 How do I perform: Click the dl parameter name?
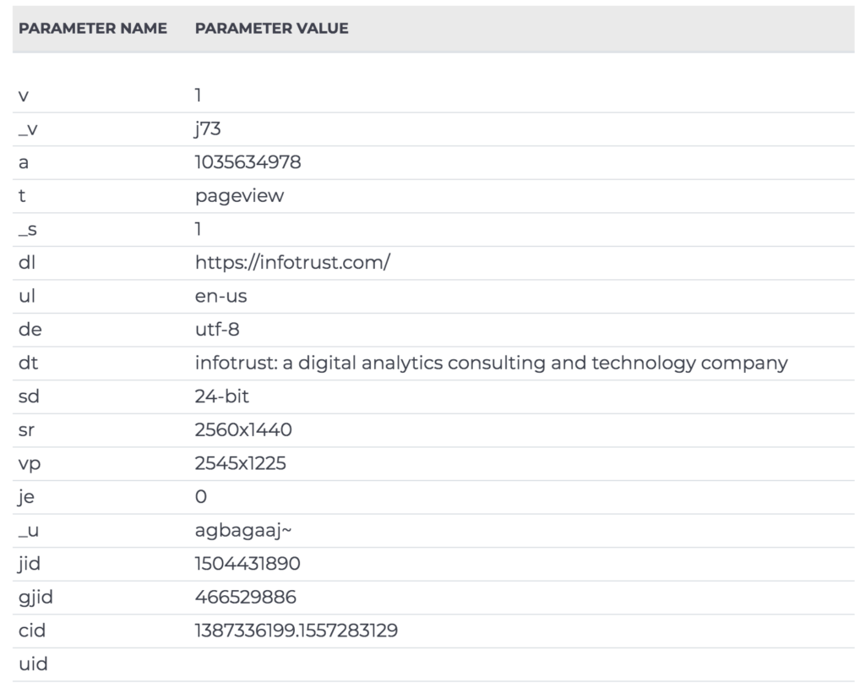[x=27, y=263]
